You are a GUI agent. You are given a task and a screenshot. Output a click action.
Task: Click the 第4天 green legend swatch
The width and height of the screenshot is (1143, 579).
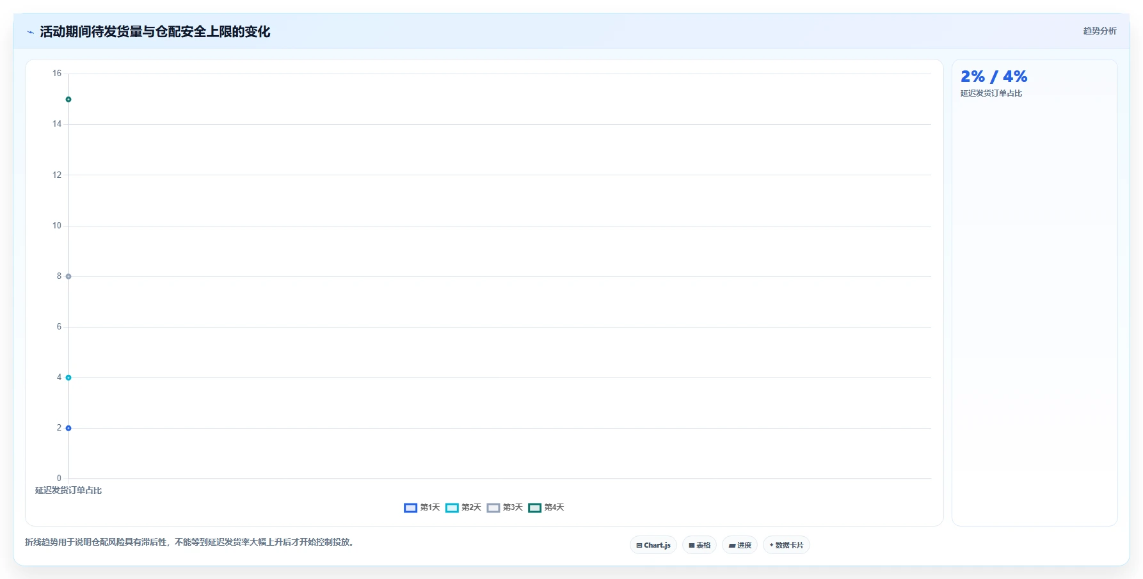coord(534,508)
